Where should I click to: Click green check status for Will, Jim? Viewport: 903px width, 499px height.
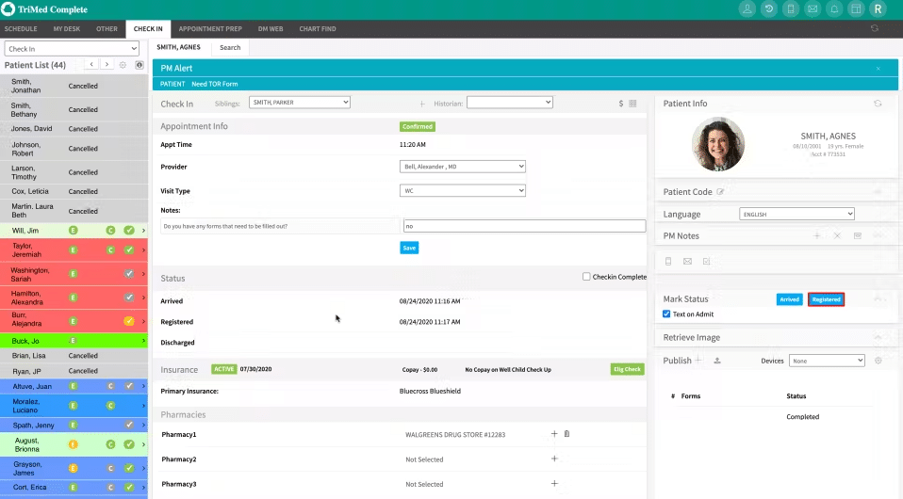129,231
